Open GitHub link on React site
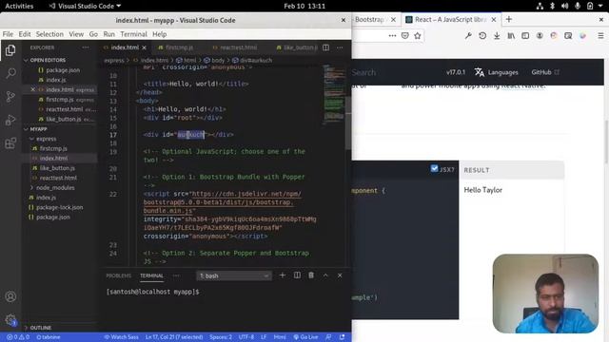The width and height of the screenshot is (609, 342). coord(545,72)
